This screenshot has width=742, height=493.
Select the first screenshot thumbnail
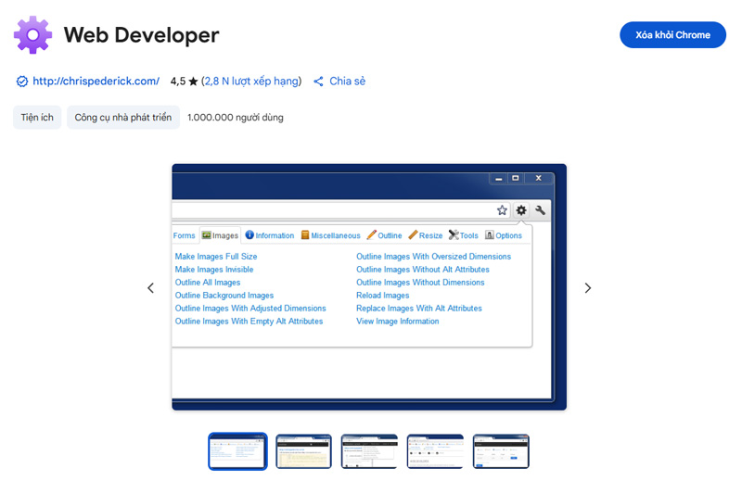point(237,451)
